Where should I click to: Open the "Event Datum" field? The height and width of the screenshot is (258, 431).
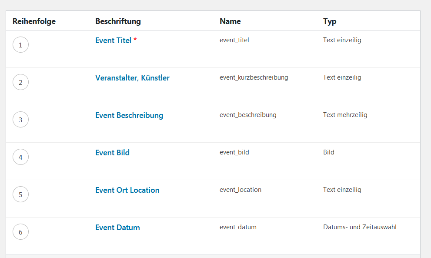[117, 227]
